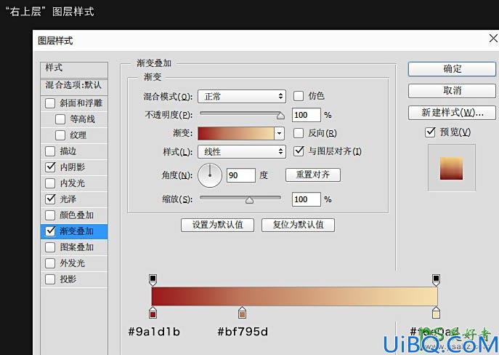Click the large gradient bar
The image size is (499, 355).
tap(295, 296)
